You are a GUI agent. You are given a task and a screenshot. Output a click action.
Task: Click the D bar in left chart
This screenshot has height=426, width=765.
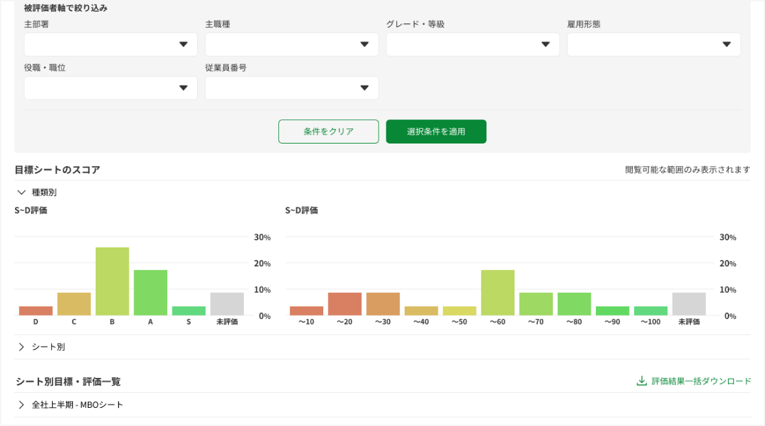(36, 310)
